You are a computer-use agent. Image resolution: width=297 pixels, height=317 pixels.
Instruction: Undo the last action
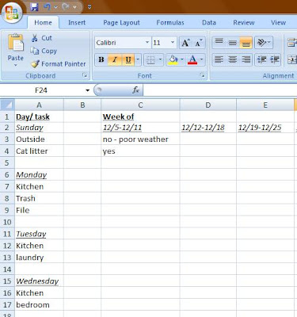48,7
